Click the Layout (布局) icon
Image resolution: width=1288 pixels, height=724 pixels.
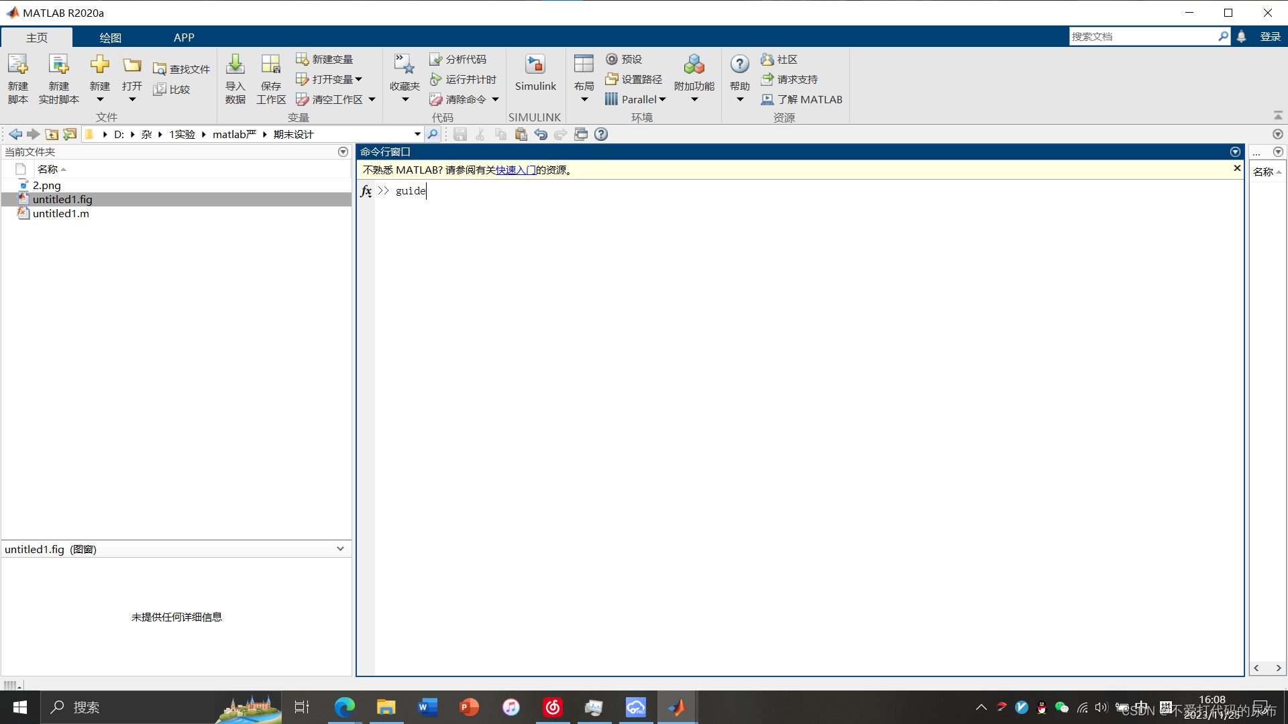(584, 65)
